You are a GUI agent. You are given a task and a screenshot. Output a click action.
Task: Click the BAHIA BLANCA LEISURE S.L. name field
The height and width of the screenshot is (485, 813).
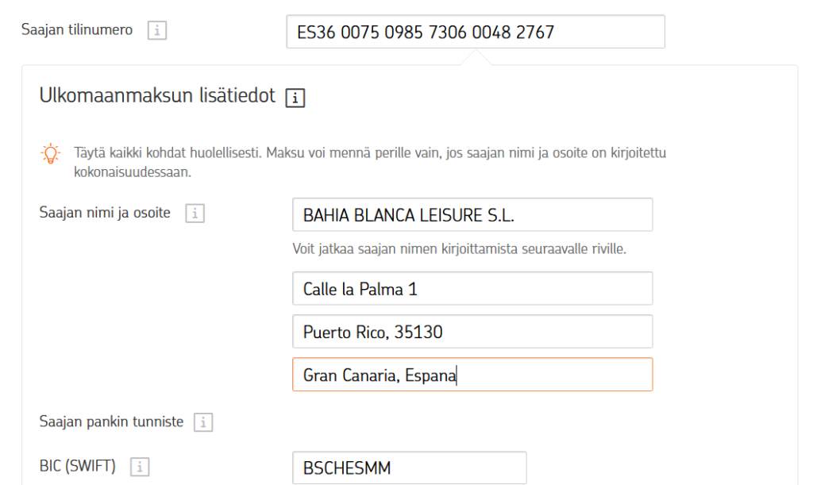click(472, 215)
